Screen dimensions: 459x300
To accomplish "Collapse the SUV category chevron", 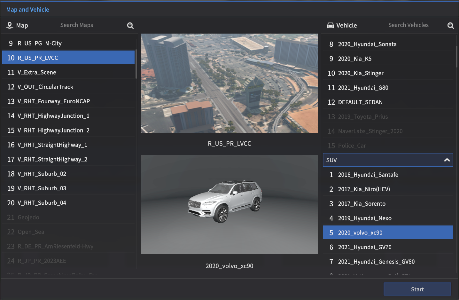I will coord(447,160).
